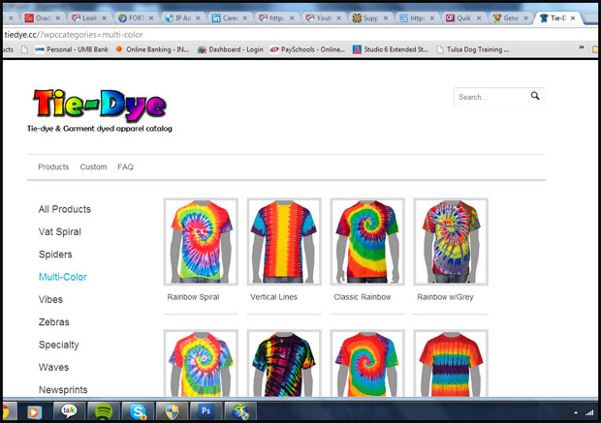The image size is (601, 423).
Task: Open the Products menu
Action: tap(53, 166)
